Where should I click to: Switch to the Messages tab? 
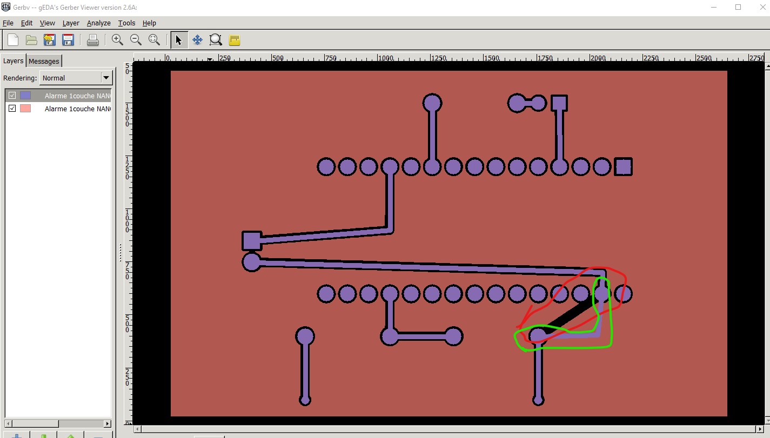[x=44, y=61]
